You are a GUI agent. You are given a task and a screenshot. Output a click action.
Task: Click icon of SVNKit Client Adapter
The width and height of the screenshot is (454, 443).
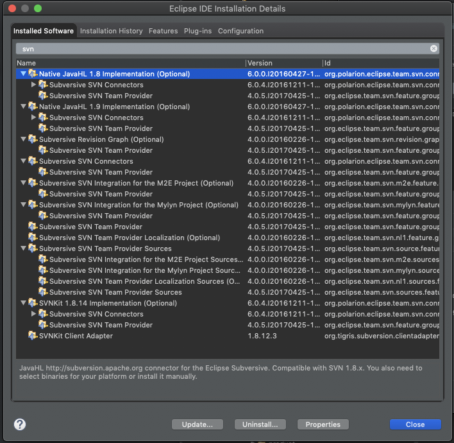click(33, 336)
